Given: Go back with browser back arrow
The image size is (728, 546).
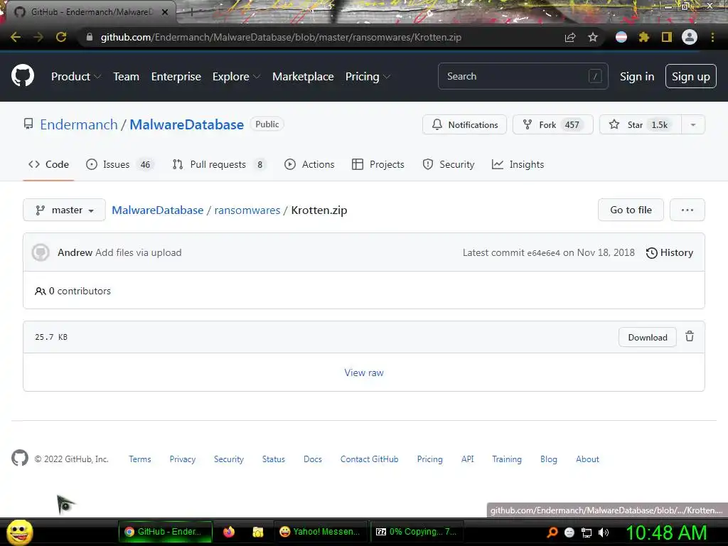Looking at the screenshot, I should pyautogui.click(x=16, y=37).
